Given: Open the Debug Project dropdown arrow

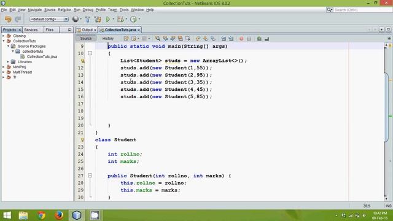Looking at the screenshot, I should click(x=126, y=19).
